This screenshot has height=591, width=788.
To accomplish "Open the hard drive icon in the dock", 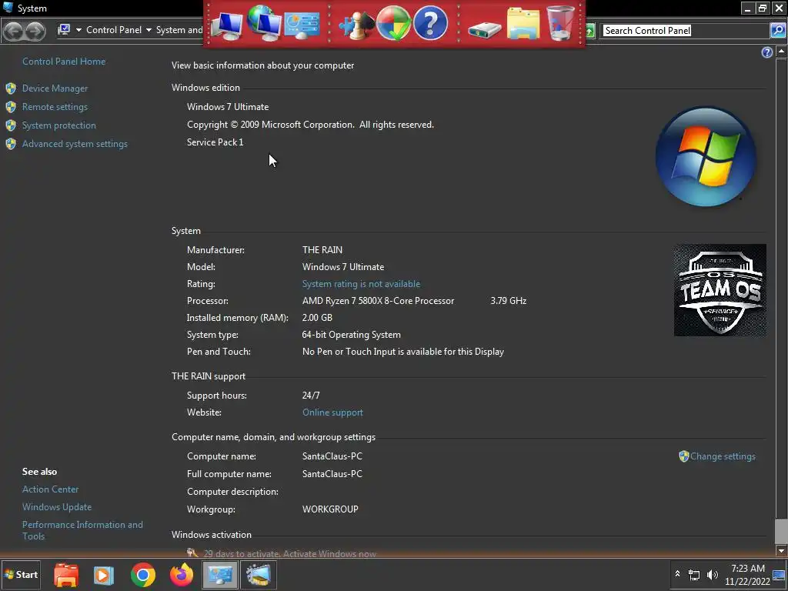I will [485, 30].
